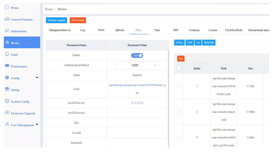Image resolution: width=274 pixels, height=153 pixels.
Task: Click the Information sidebar icon
Action: [7, 31]
